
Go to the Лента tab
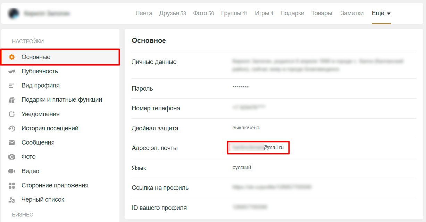pyautogui.click(x=144, y=13)
